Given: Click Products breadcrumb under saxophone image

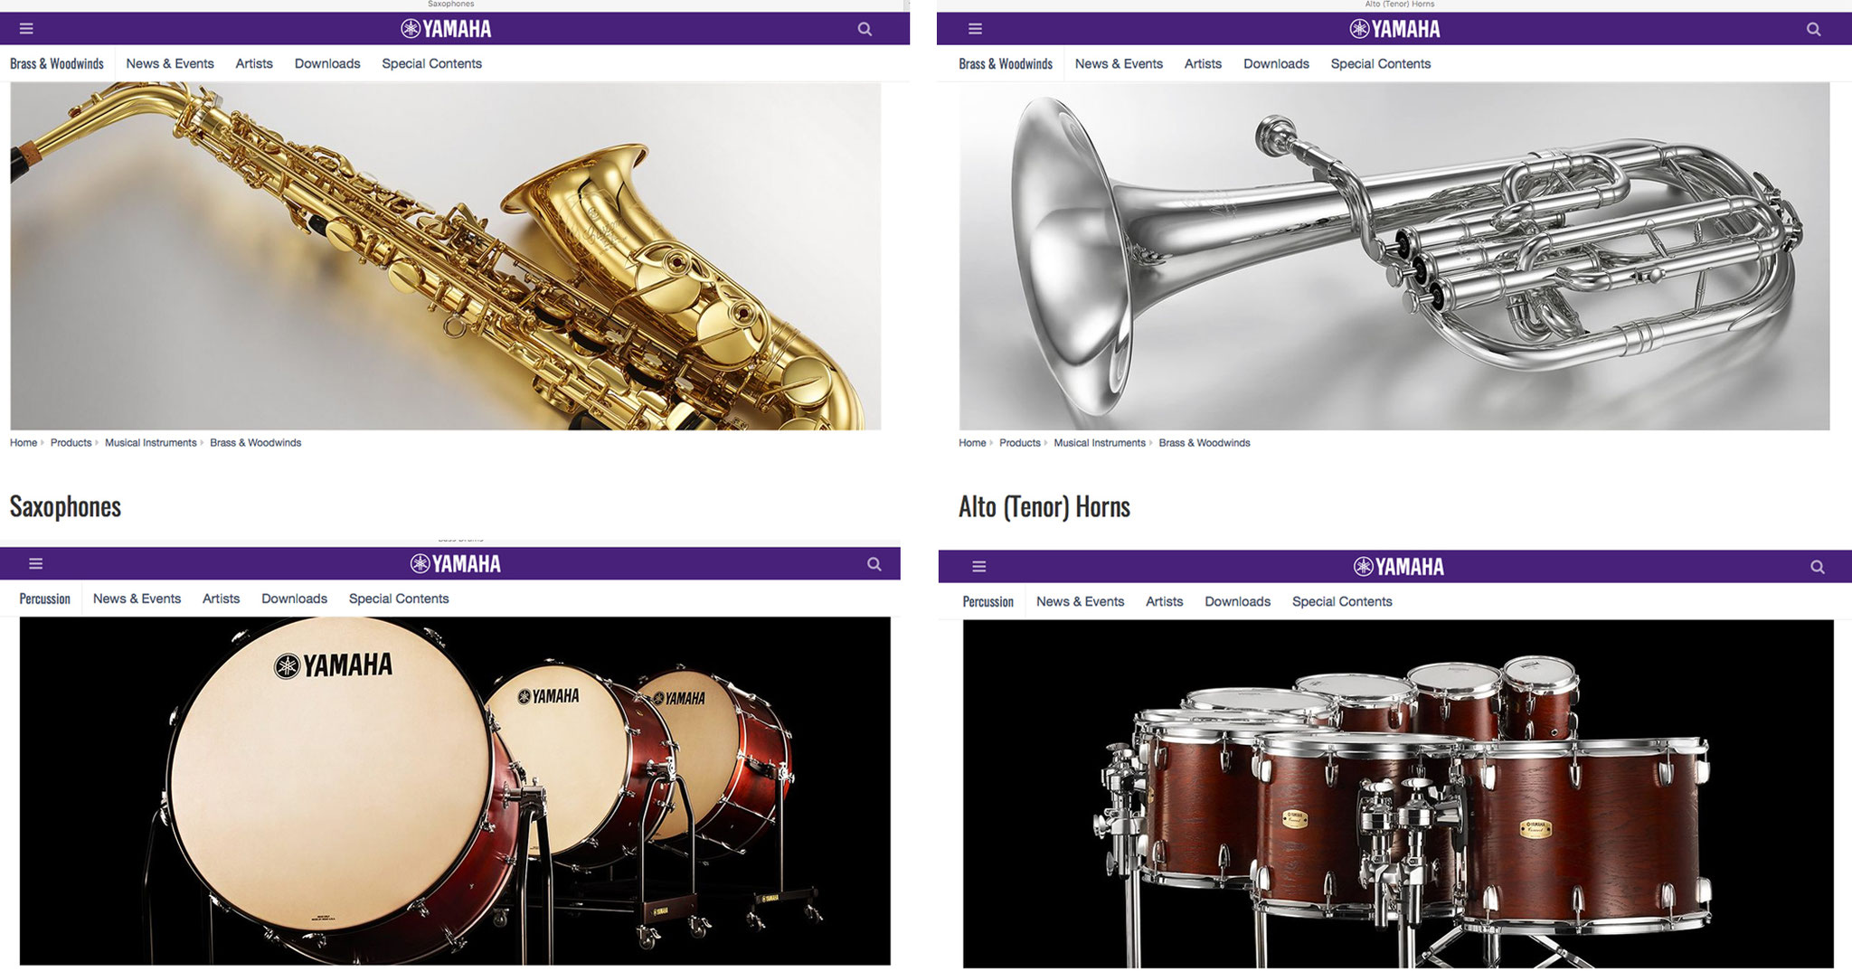Looking at the screenshot, I should click(x=71, y=443).
